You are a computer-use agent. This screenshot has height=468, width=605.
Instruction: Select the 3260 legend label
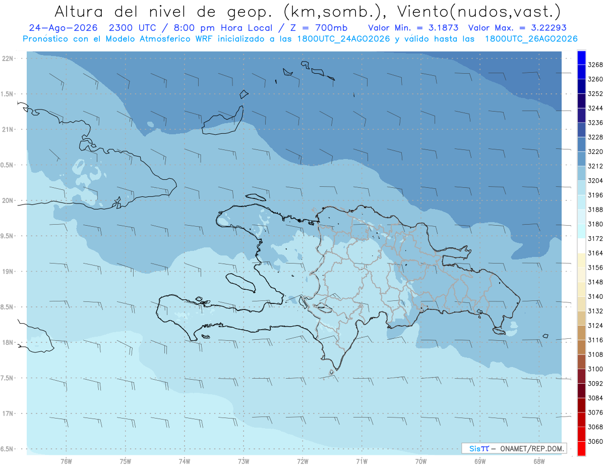595,79
